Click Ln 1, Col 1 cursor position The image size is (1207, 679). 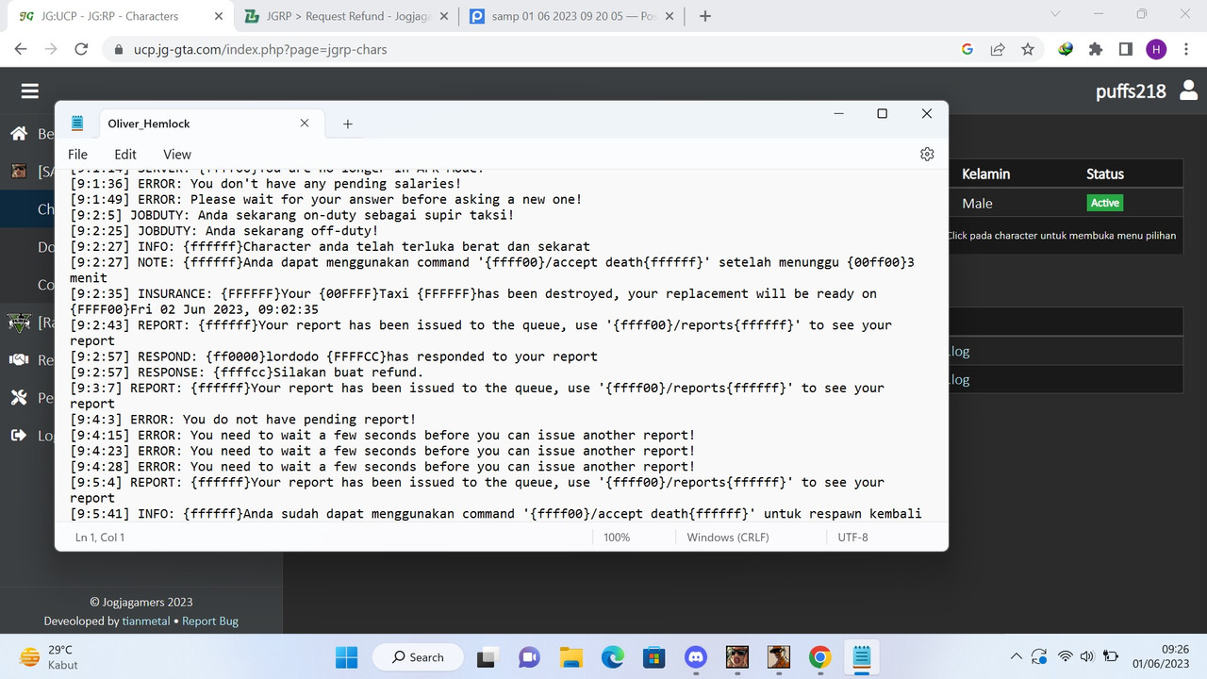(100, 538)
